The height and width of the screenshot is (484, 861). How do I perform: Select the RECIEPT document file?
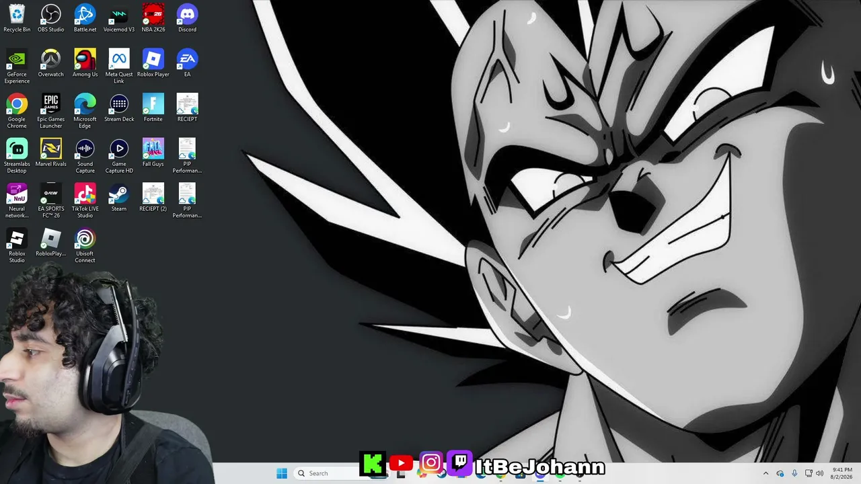pos(187,108)
